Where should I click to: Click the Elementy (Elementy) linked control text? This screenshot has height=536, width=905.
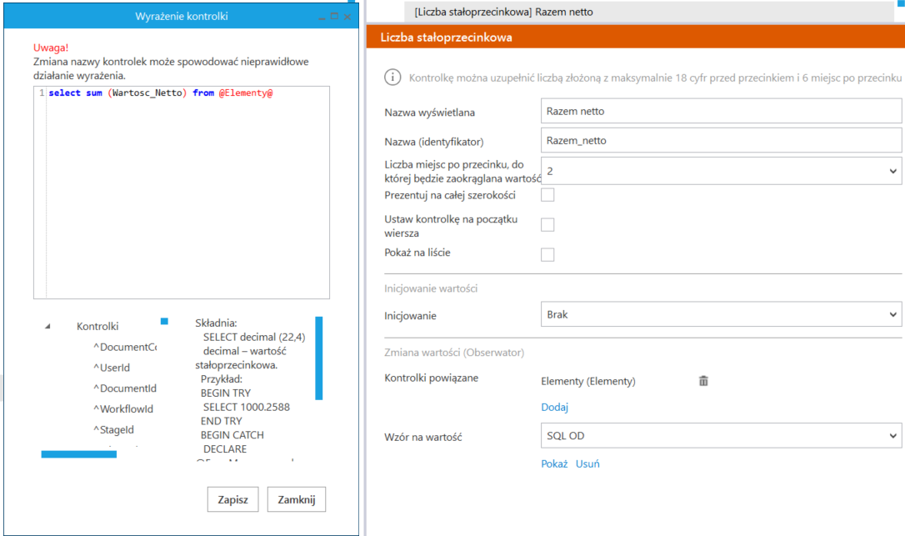588,381
